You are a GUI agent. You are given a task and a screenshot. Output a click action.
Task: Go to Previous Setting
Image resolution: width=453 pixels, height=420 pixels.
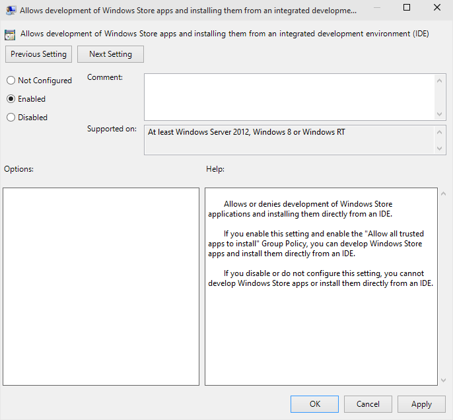(x=38, y=54)
